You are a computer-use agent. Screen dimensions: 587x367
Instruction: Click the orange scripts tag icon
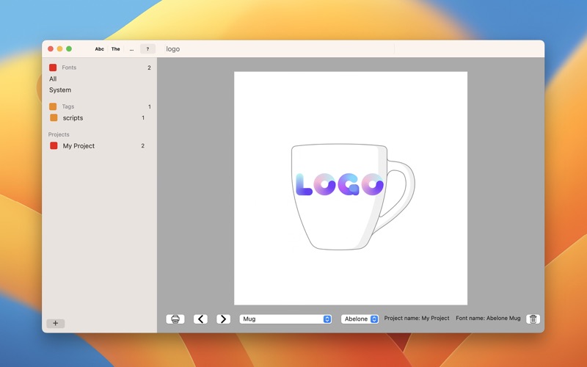54,117
